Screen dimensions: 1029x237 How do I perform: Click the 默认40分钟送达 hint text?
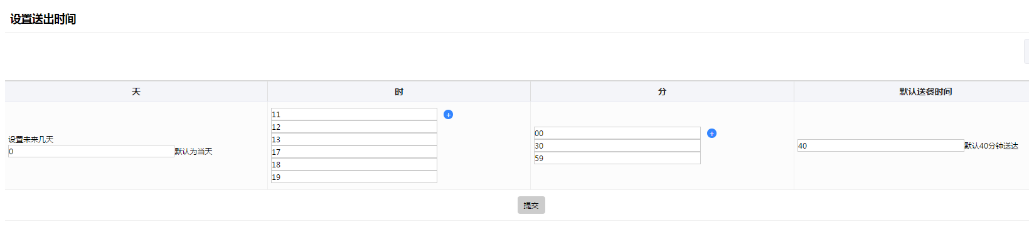[x=991, y=145]
